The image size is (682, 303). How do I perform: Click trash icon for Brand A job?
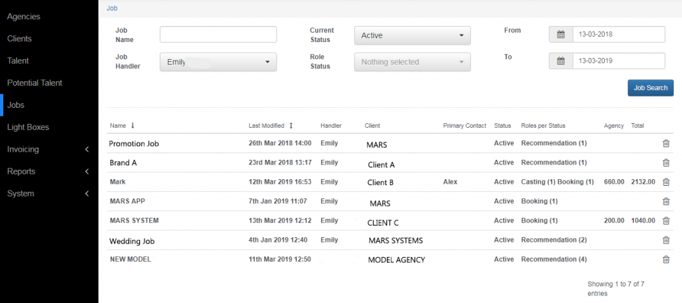665,162
